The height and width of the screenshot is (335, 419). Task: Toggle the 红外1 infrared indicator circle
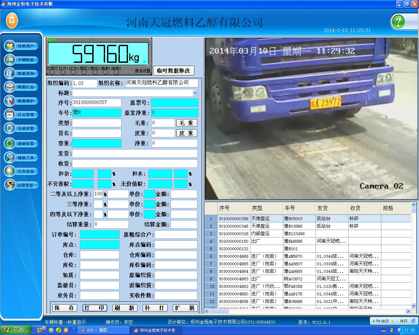63,72
